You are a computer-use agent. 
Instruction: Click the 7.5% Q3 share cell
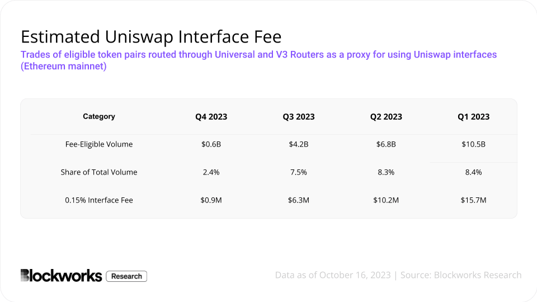click(299, 172)
